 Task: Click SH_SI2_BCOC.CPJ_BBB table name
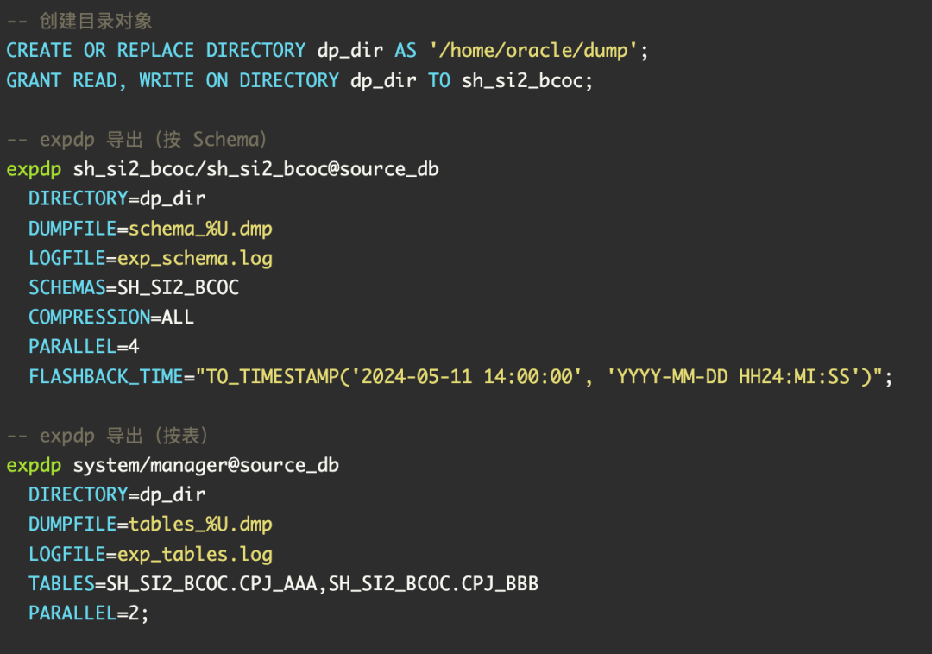point(434,584)
